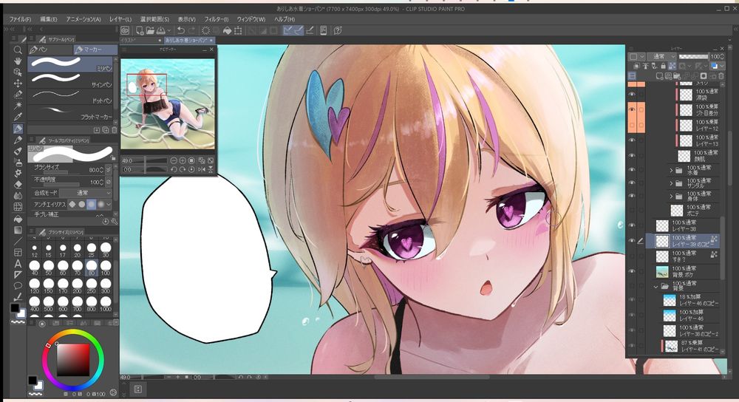This screenshot has width=739, height=402.
Task: Hide the サンダル folder
Action: (x=632, y=183)
